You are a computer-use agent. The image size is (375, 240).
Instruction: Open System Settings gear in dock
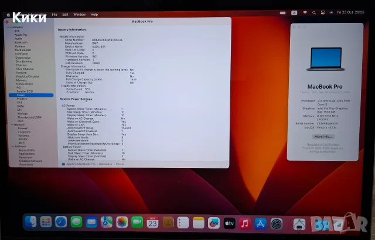277,224
